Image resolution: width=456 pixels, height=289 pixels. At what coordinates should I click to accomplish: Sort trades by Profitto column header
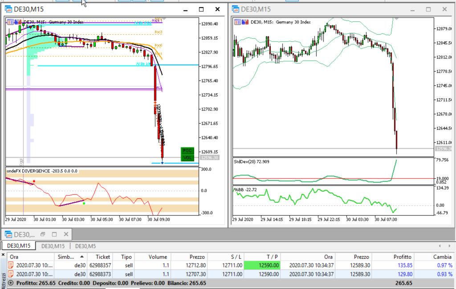pyautogui.click(x=393, y=257)
